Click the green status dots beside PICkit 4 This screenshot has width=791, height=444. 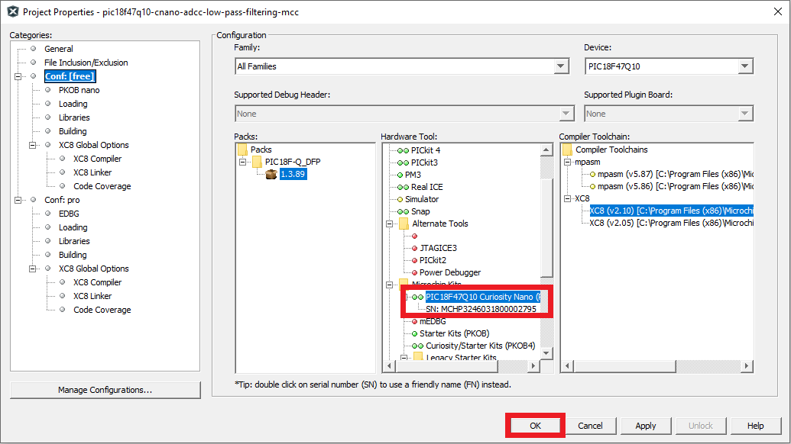[x=403, y=150]
